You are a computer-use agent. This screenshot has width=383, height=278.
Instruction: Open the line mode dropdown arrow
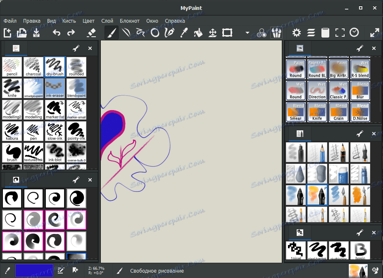247,33
